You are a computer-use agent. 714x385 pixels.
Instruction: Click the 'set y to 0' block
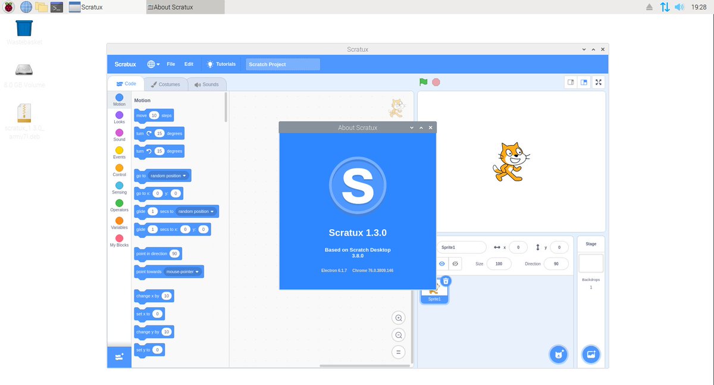coord(149,350)
